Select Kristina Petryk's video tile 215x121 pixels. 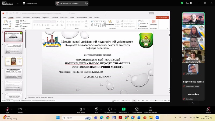pos(193,31)
